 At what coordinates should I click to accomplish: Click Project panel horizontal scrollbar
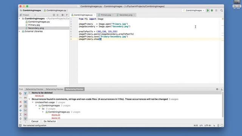tap(38, 86)
